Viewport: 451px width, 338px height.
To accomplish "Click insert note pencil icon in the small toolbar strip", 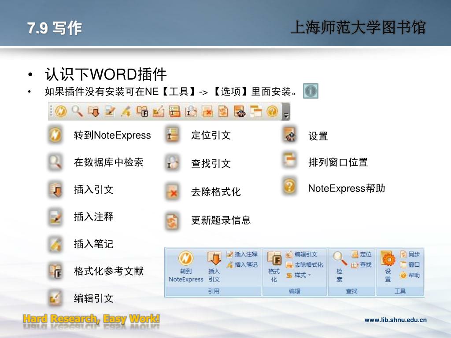I will click(x=126, y=111).
